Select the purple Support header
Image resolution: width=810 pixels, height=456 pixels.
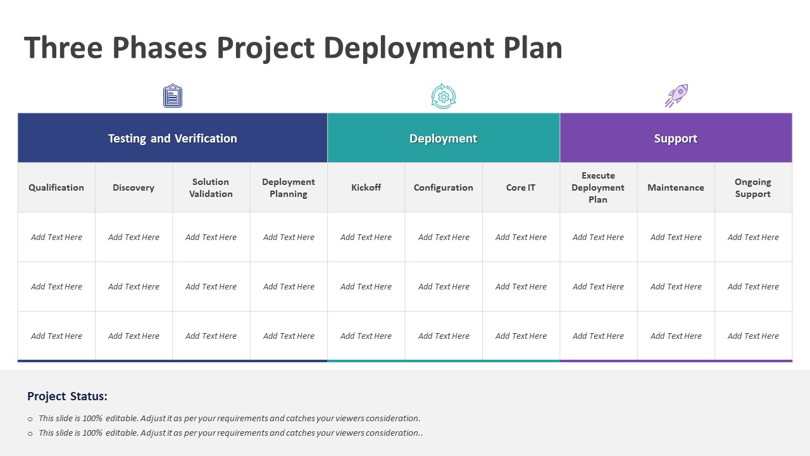pyautogui.click(x=675, y=138)
